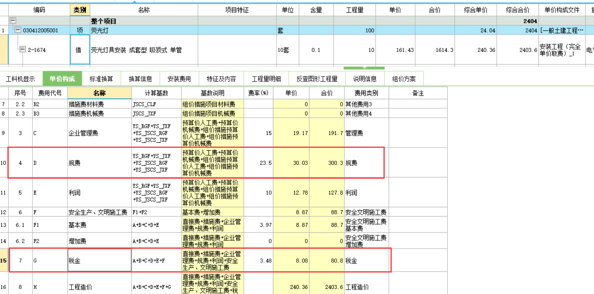This screenshot has width=594, height=294.
Task: Click the 23.5 rate cell for 规费
Action: pos(259,163)
